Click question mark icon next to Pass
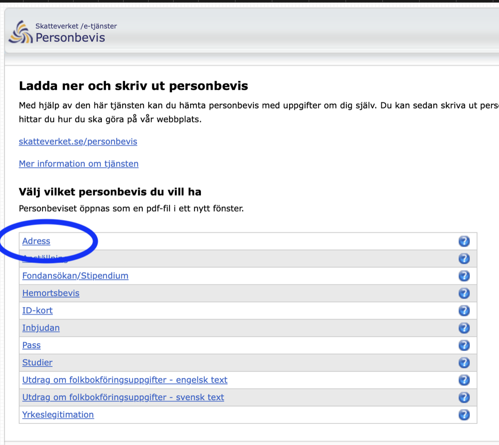Viewport: 499px width, 445px height. 464,345
